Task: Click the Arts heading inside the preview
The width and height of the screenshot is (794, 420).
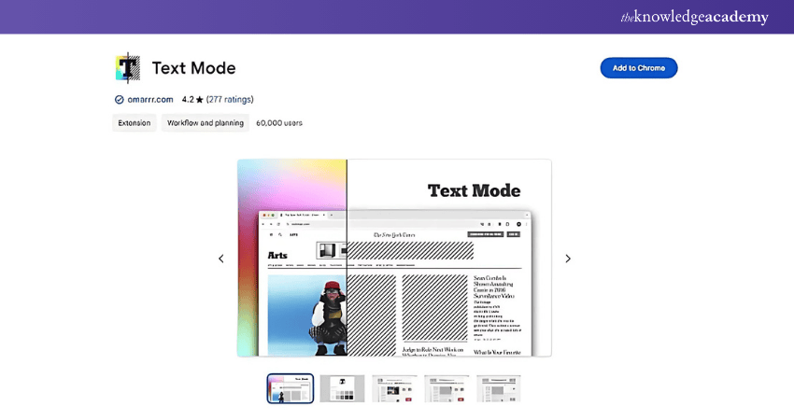Action: coord(277,255)
